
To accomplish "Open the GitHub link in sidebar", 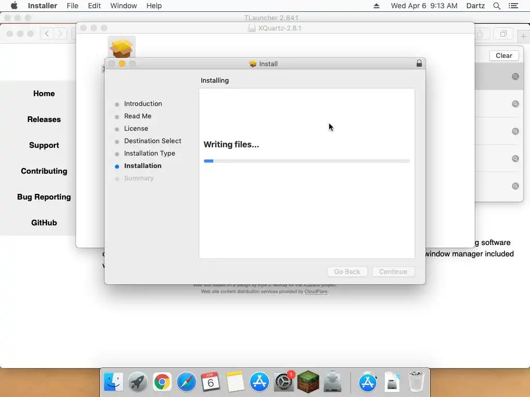I will tap(44, 222).
